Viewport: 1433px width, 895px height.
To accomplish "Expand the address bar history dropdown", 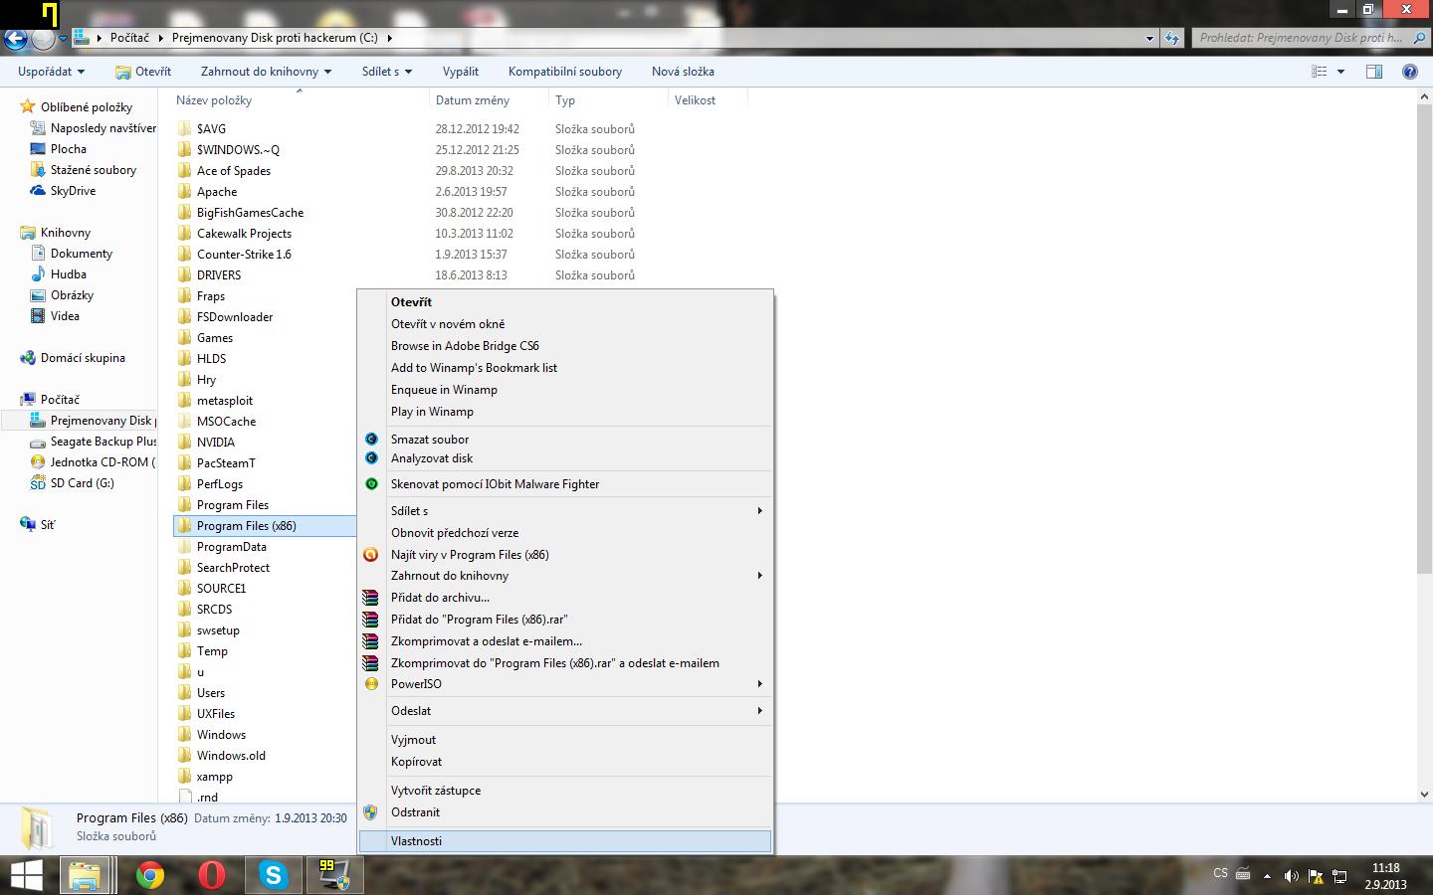I will point(1149,38).
